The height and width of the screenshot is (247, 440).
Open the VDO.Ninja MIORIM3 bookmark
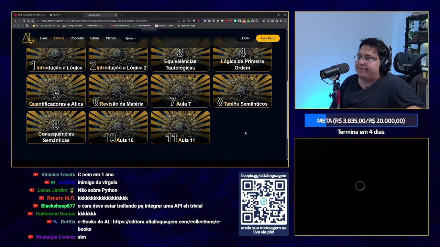(72, 26)
